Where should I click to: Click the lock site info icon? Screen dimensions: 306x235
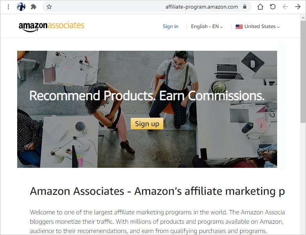[245, 7]
